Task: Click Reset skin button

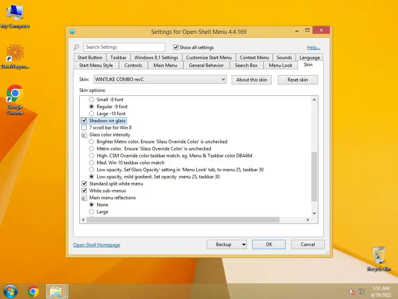Action: pyautogui.click(x=297, y=80)
